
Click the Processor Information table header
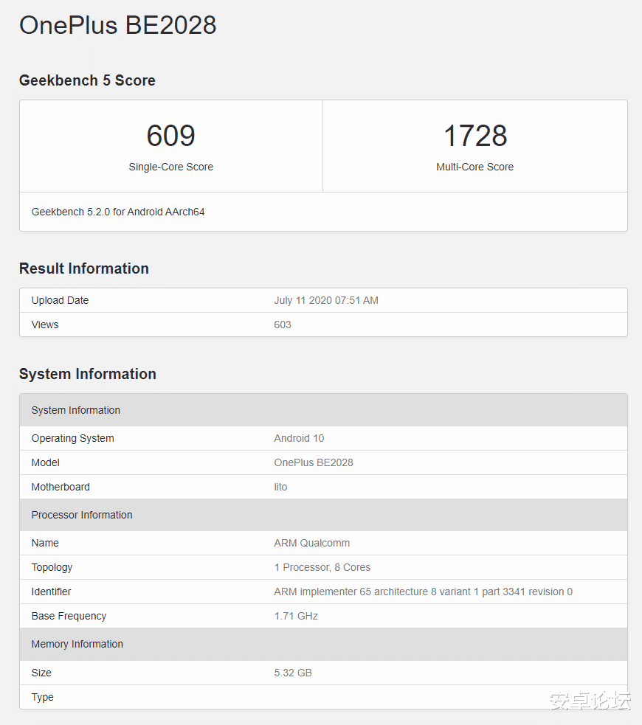323,515
